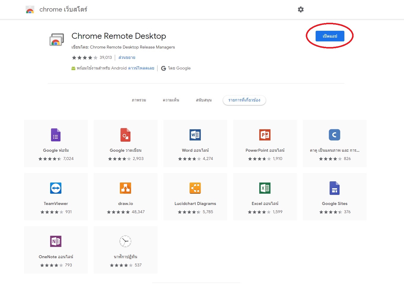Viewport: 404px width, 286px height.
Task: Open the ส่วนขยาย category link
Action: click(127, 57)
